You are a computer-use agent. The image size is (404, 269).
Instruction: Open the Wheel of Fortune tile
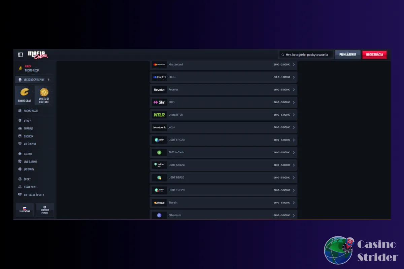(x=44, y=95)
